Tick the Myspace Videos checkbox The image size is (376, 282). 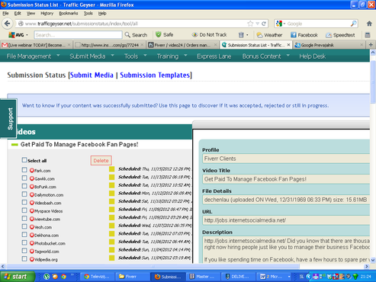24,210
